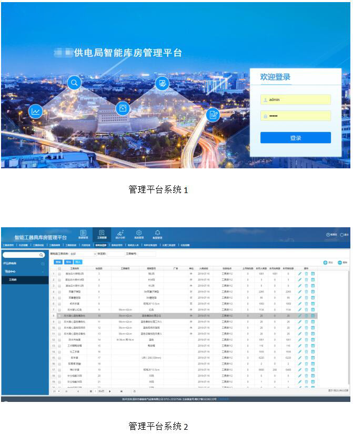This screenshot has height=434, width=353.
Task: Open the 统计分析 module icon in top navigation
Action: (120, 235)
